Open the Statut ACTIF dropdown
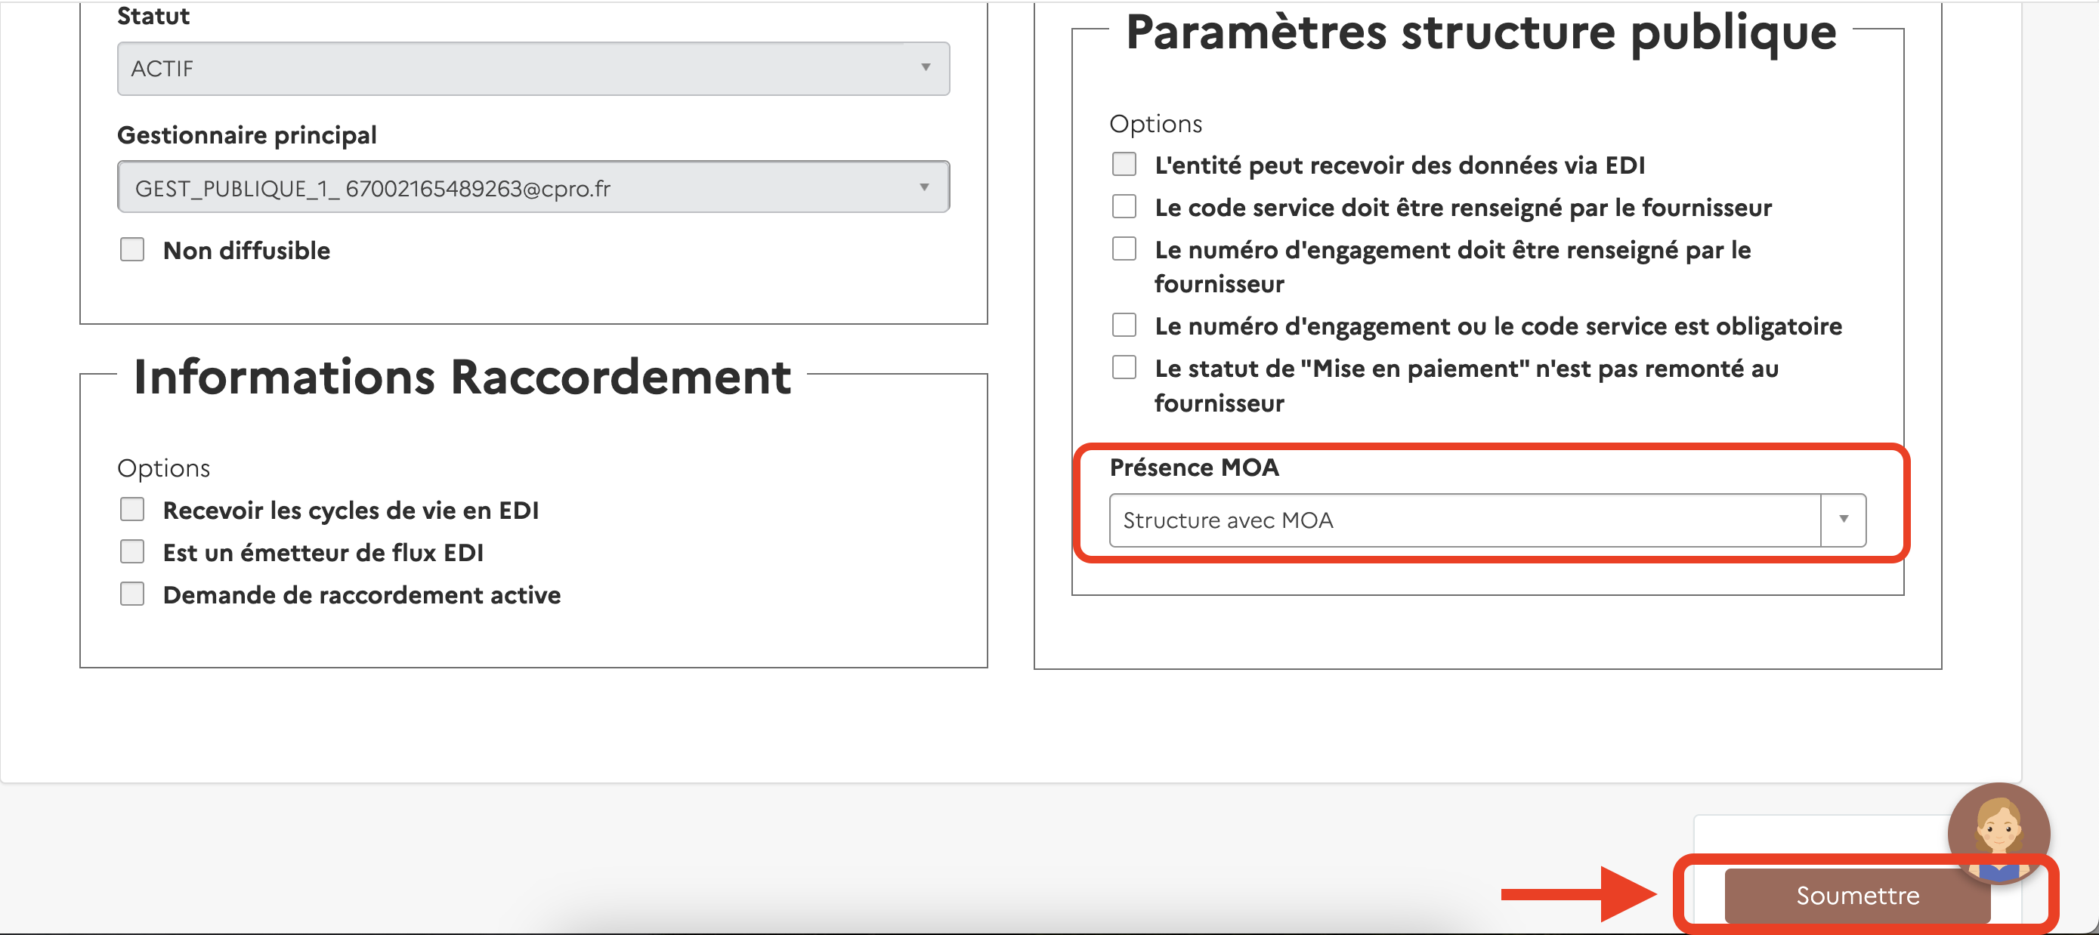2099x935 pixels. 533,69
